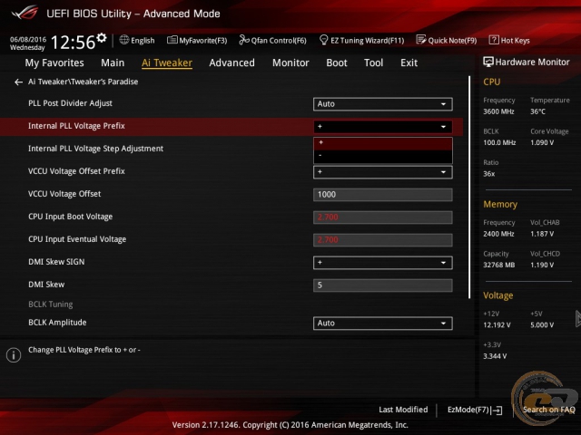
Task: Expand the PLL Post Divider Adjust dropdown
Action: click(383, 104)
